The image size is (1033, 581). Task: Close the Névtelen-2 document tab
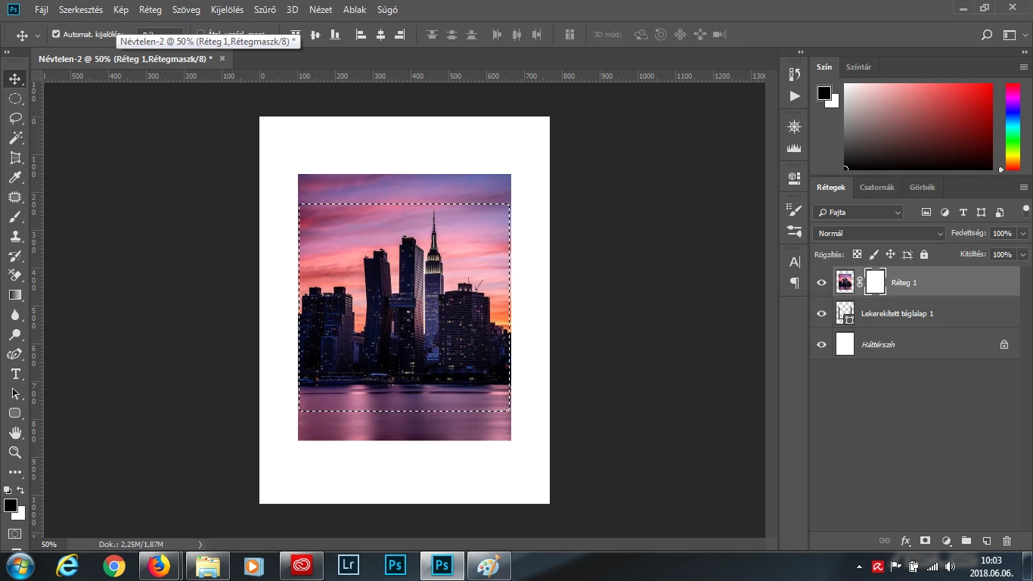point(222,58)
